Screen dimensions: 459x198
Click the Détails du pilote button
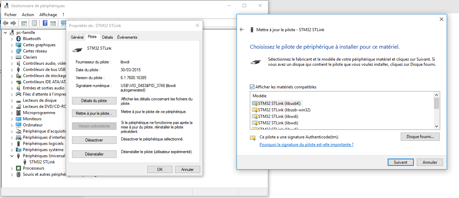pos(94,101)
